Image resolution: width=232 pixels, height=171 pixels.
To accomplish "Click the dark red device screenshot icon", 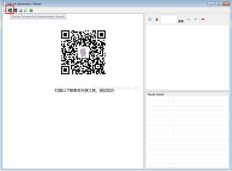I will [x=15, y=10].
